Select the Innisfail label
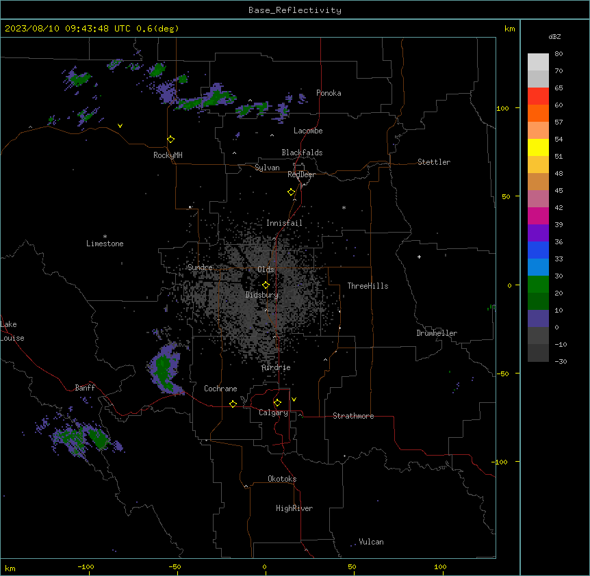The image size is (590, 576). [284, 223]
